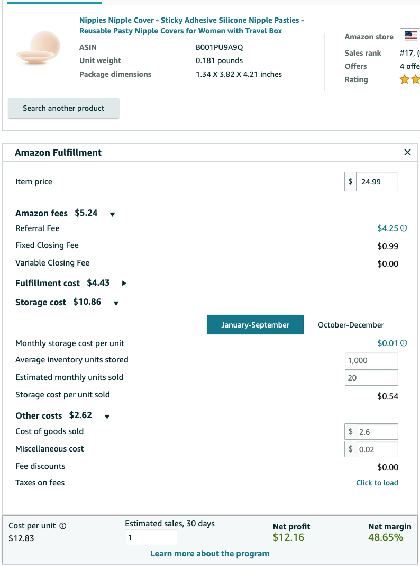Viewport: 420px width, 566px height.
Task: Open the Nippies Nipple Cover product title link
Action: 191,25
